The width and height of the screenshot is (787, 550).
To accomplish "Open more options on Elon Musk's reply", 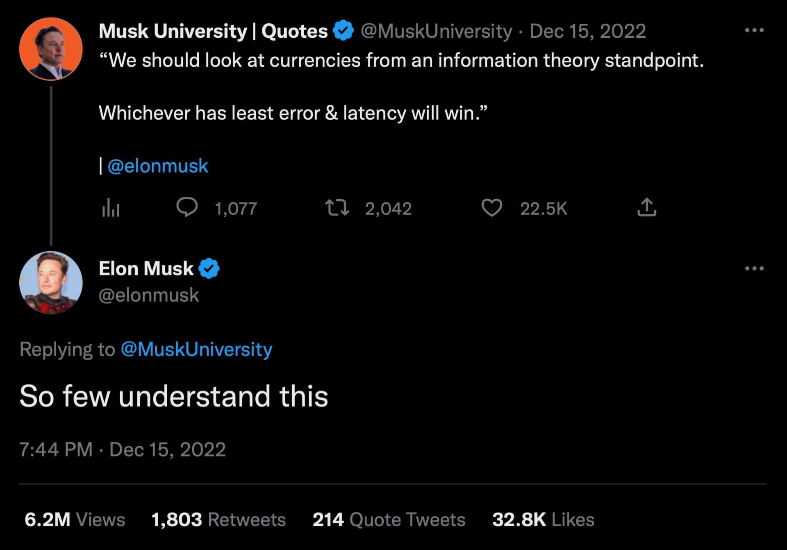I will (754, 268).
